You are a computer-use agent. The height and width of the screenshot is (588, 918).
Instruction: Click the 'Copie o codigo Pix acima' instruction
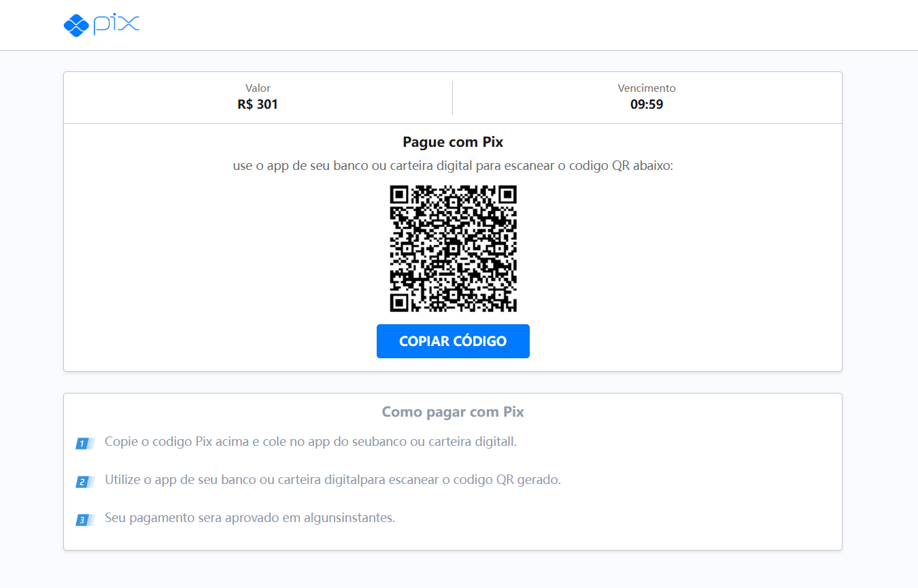click(311, 442)
